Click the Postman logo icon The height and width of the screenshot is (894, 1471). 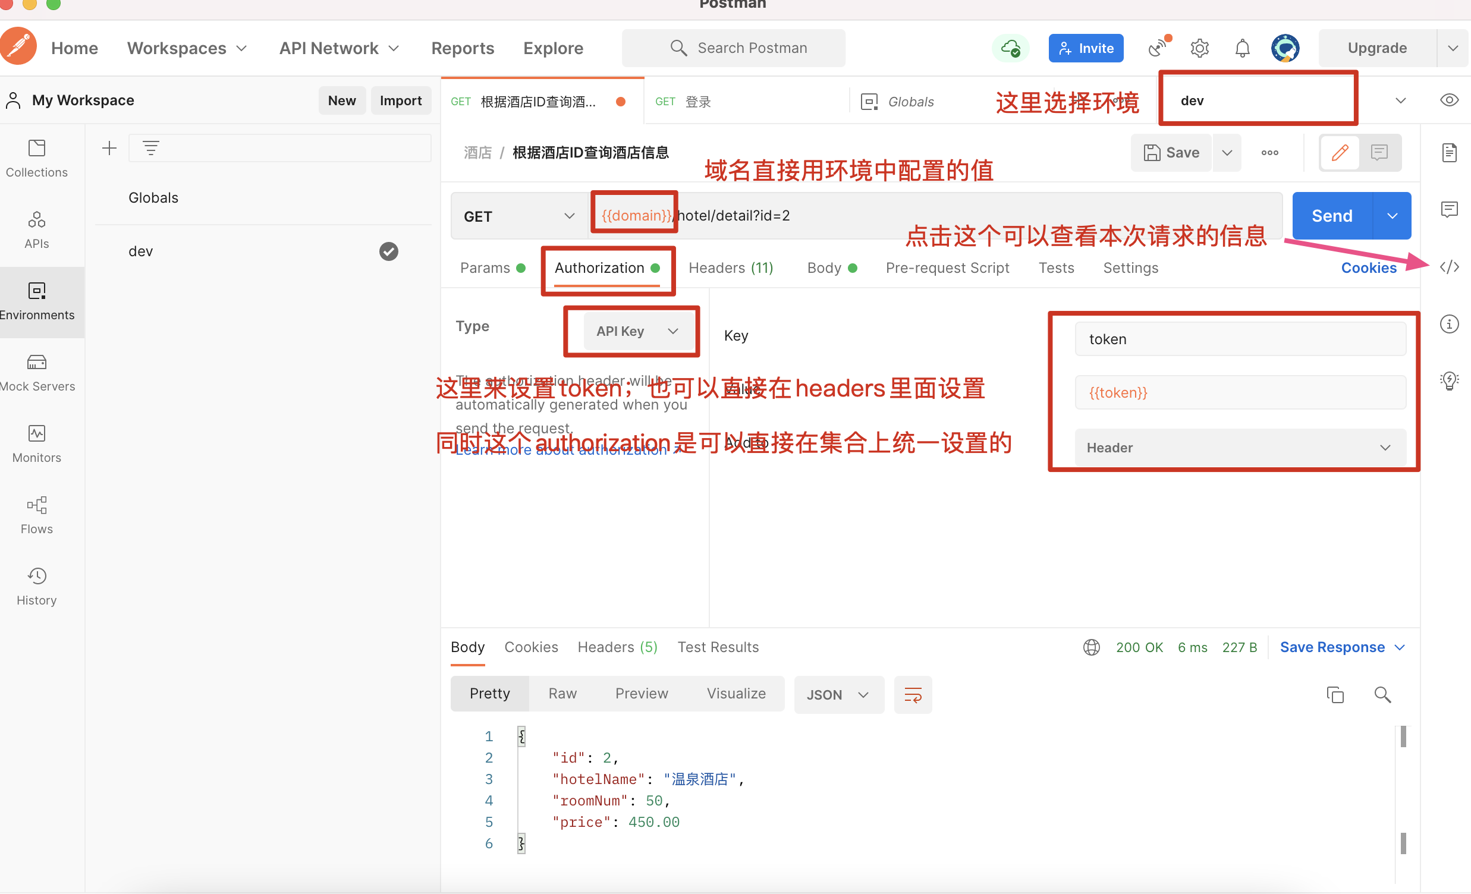coord(18,46)
